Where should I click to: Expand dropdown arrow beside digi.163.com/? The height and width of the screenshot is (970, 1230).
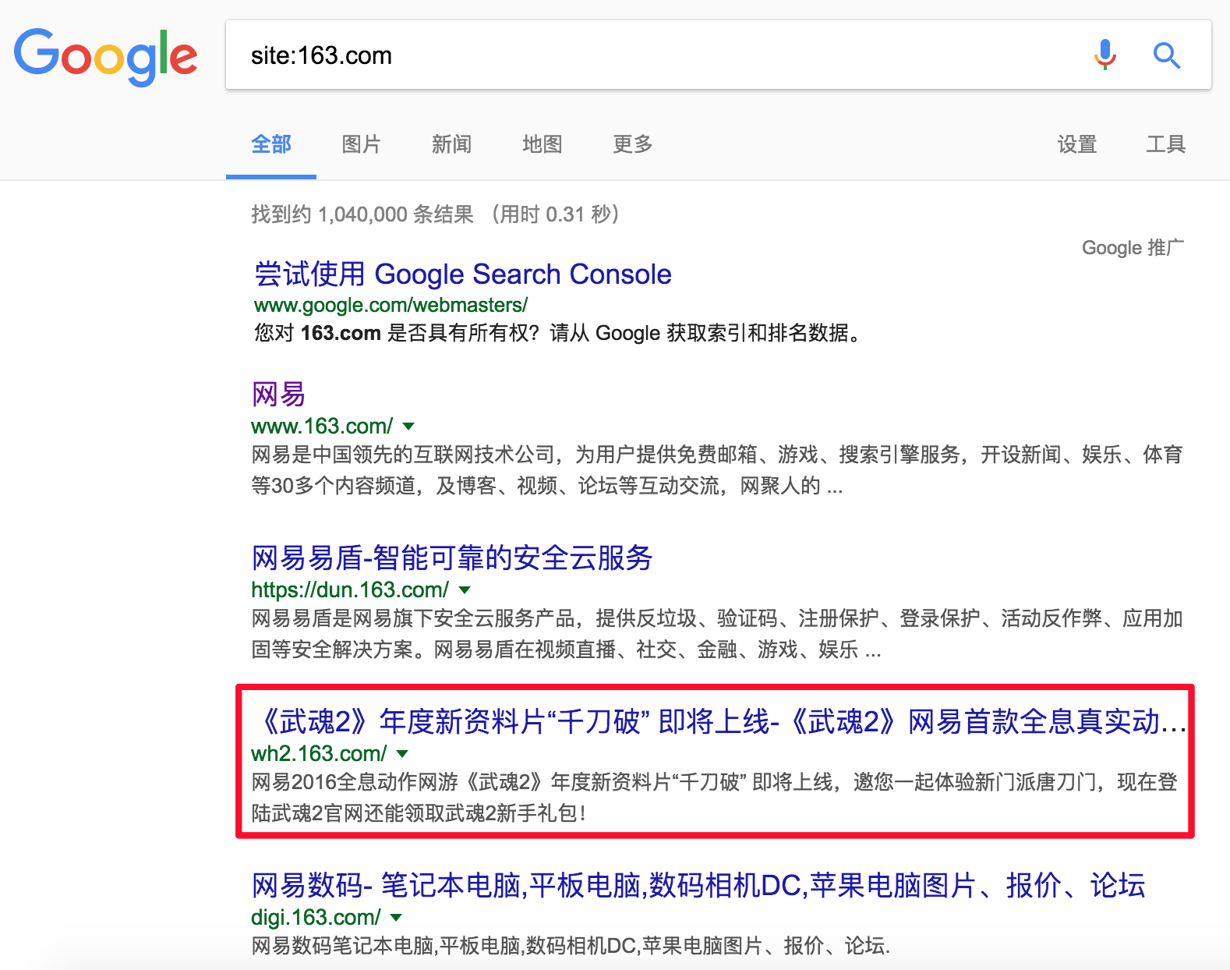396,918
